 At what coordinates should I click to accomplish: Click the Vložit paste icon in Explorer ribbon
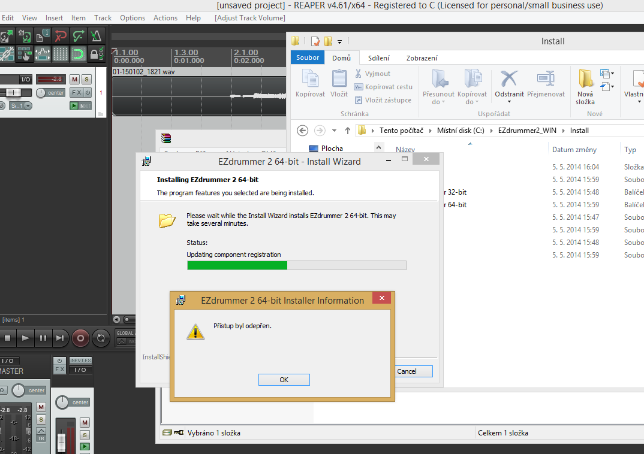pos(339,84)
